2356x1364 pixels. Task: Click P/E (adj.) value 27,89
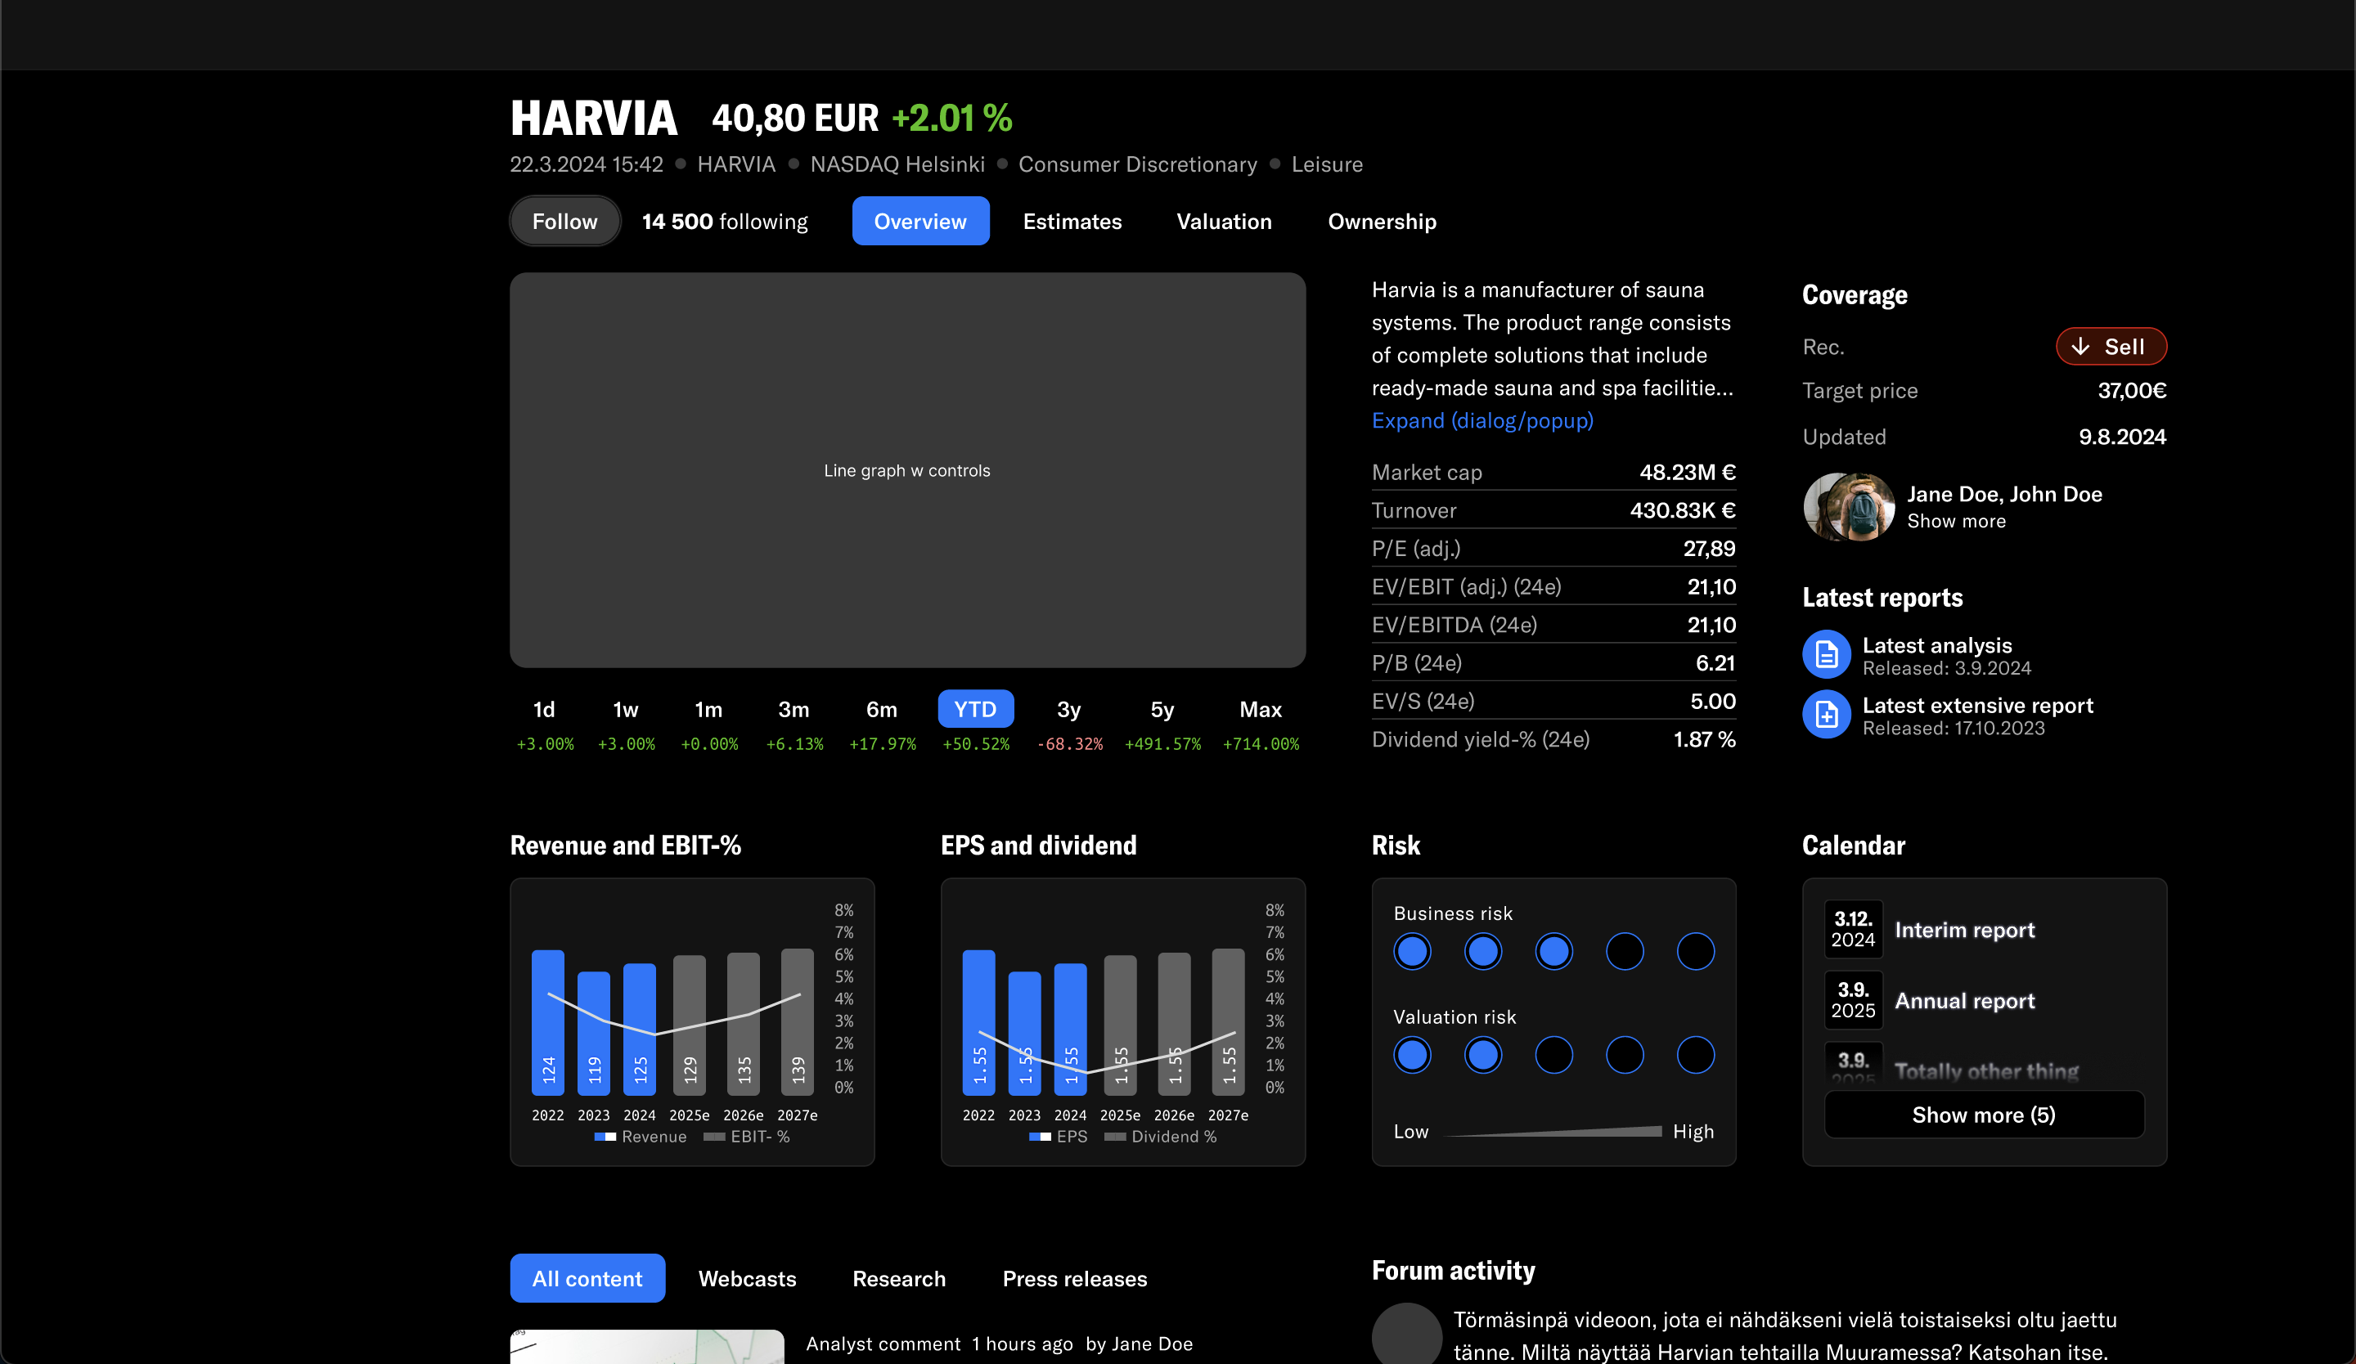[1709, 549]
